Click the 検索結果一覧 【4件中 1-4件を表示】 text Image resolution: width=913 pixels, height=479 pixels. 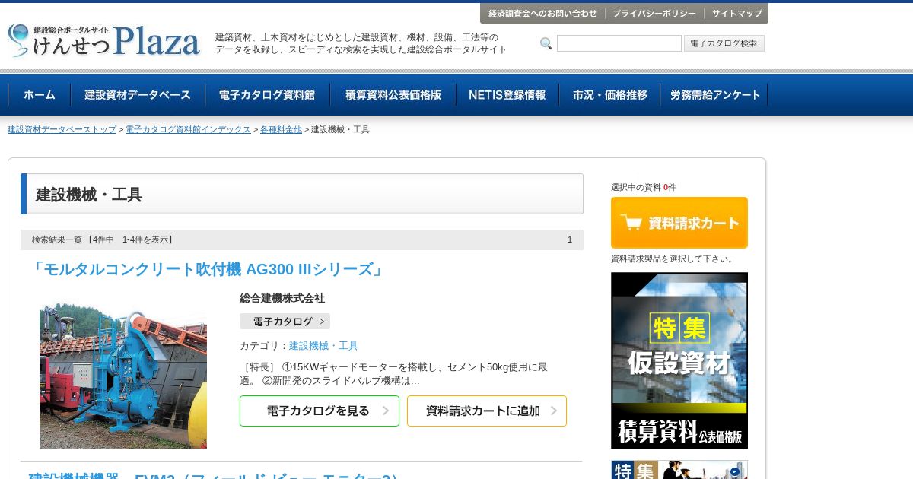click(103, 239)
